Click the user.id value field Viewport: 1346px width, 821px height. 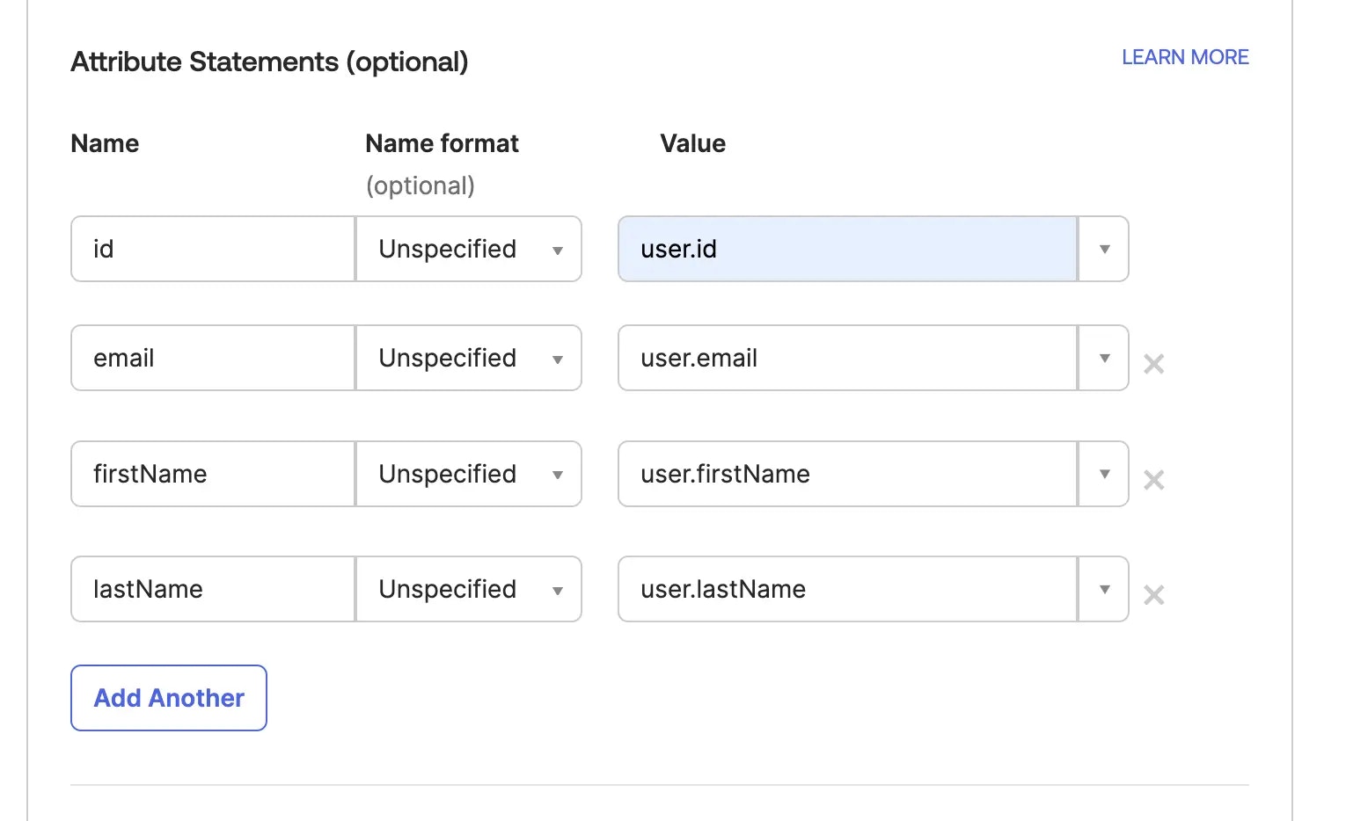click(848, 249)
